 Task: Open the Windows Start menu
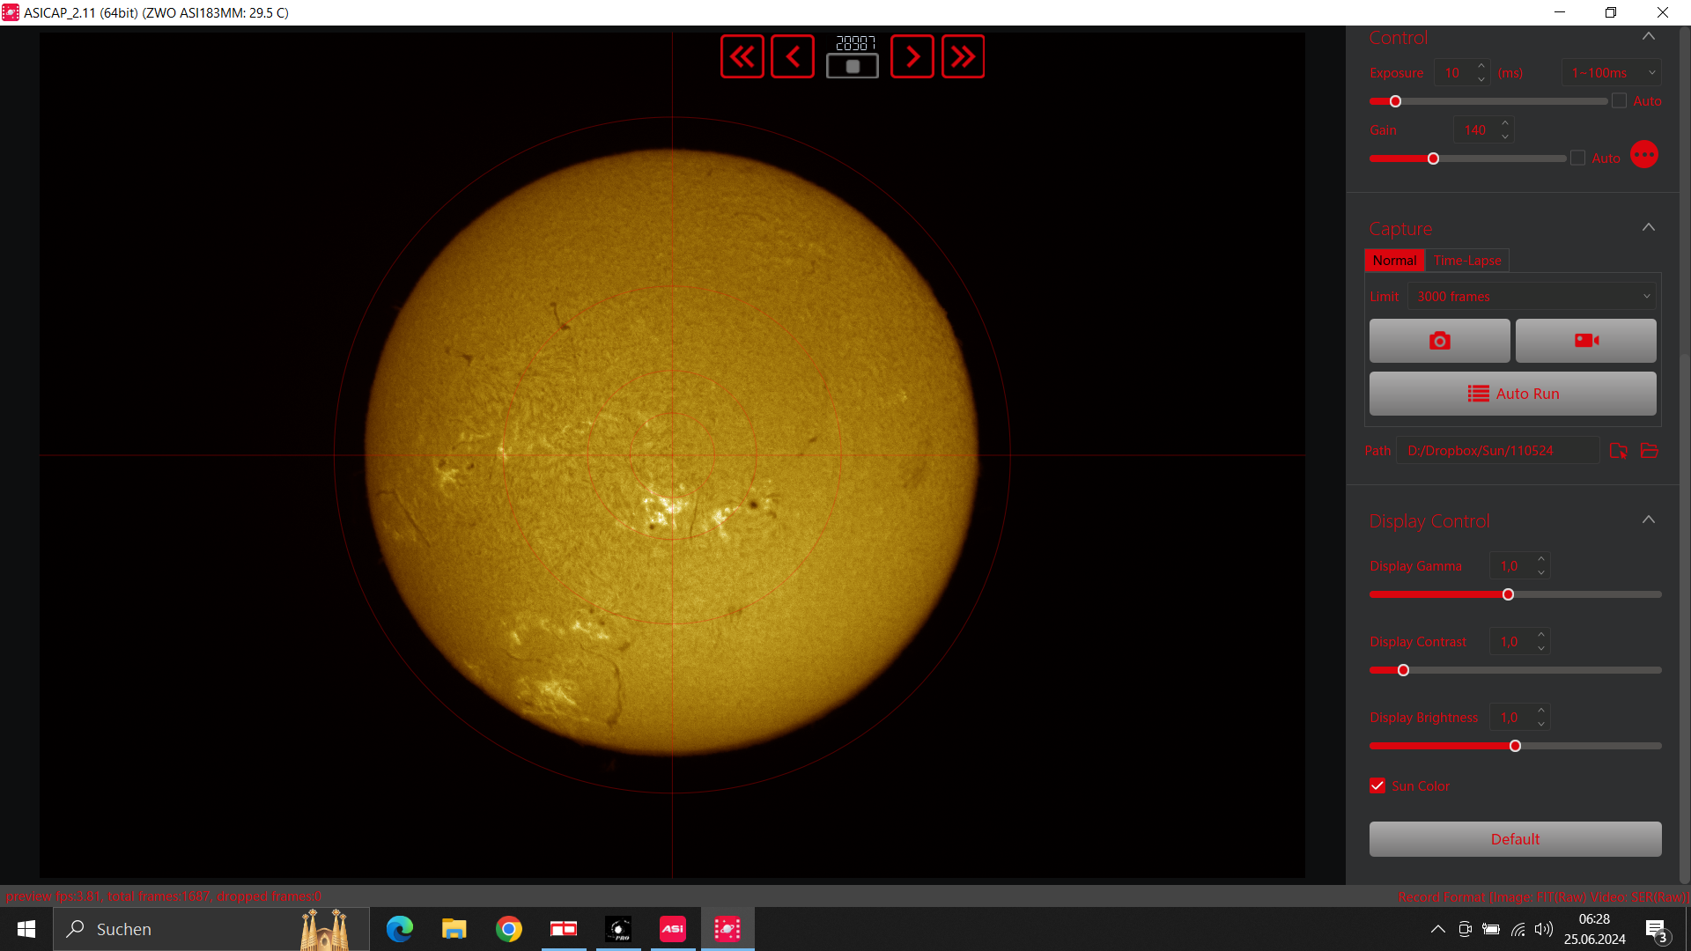coord(26,929)
